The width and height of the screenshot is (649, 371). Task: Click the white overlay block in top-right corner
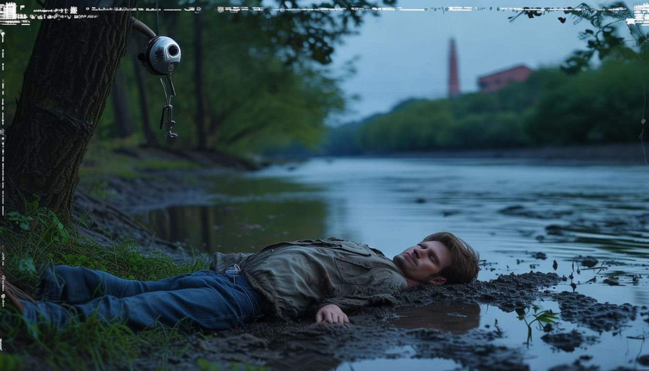click(637, 14)
